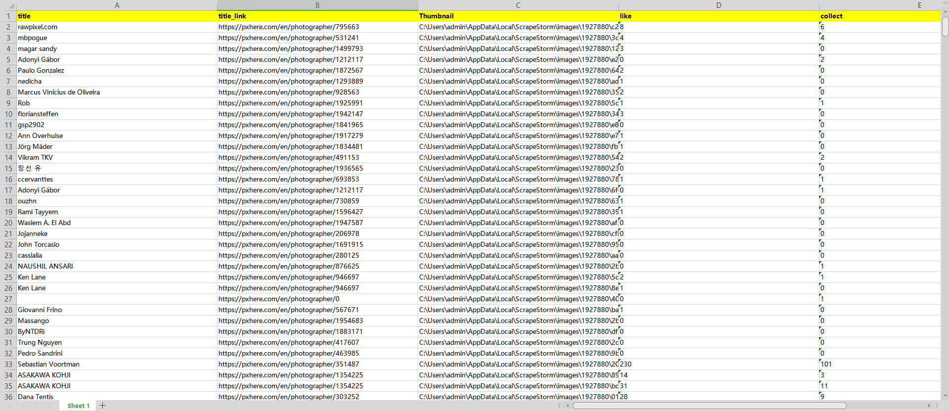
Task: Jump to first sheet navigation arrow
Action: [10, 406]
